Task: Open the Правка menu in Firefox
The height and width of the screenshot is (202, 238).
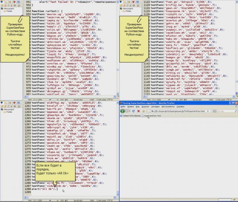Action: [130, 107]
